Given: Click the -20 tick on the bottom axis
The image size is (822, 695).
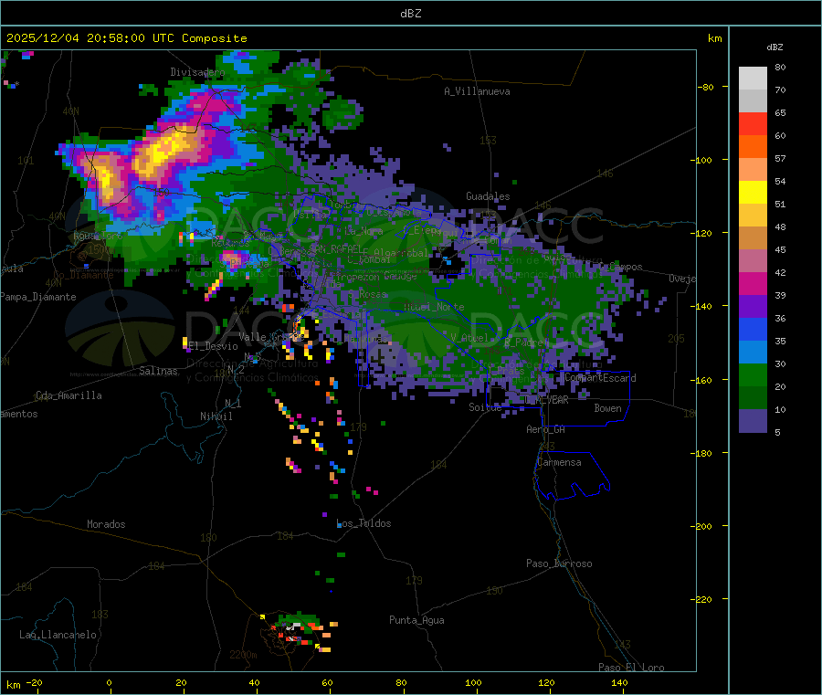Looking at the screenshot, I should click(35, 682).
